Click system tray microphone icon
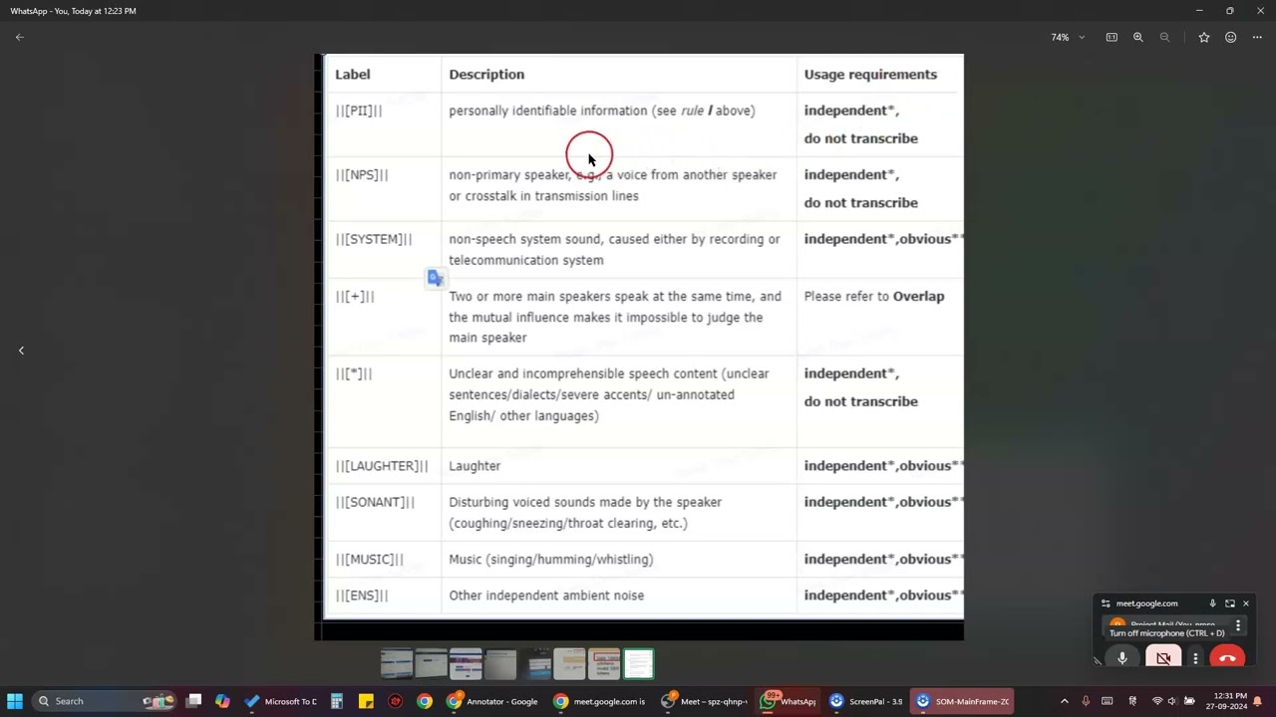Image resolution: width=1276 pixels, height=717 pixels. click(1086, 701)
